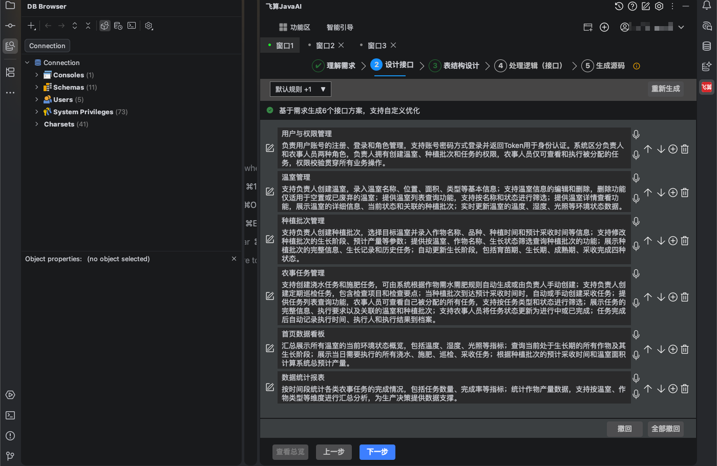The image size is (717, 466).
Task: Open the Project folder tool window icon
Action: [x=10, y=6]
